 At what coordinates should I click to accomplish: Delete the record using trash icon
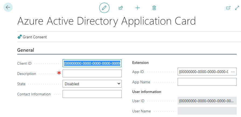point(154,8)
